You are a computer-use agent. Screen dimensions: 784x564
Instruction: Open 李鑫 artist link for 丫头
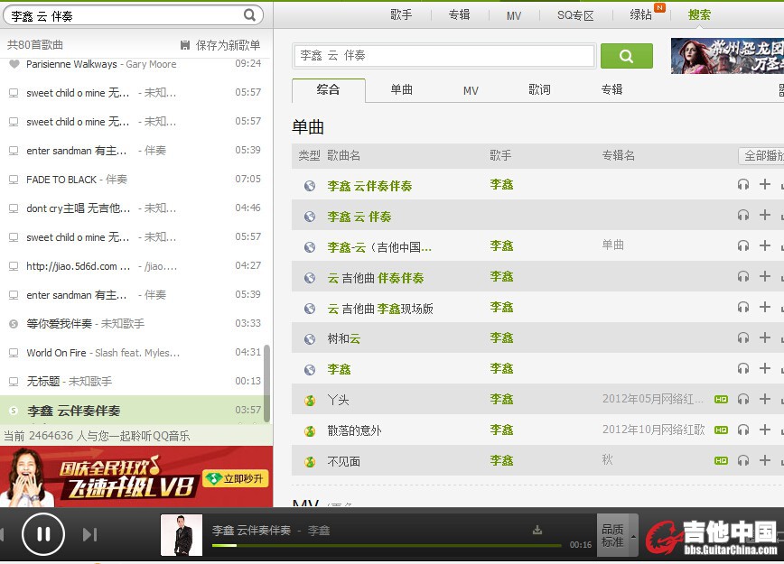point(501,399)
